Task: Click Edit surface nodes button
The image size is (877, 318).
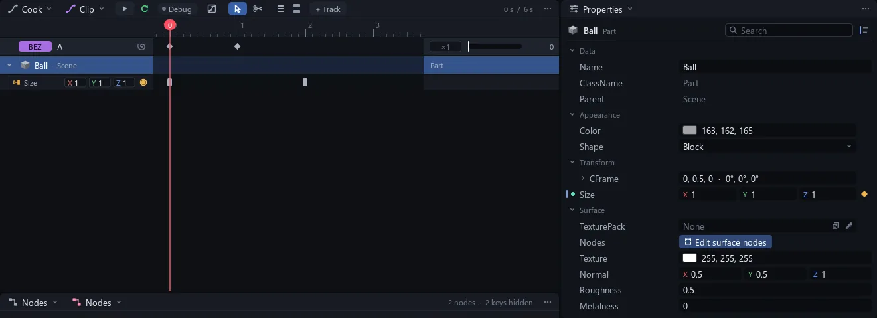Action: [x=726, y=242]
